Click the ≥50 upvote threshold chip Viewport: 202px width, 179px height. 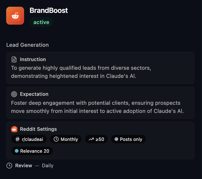point(96,139)
